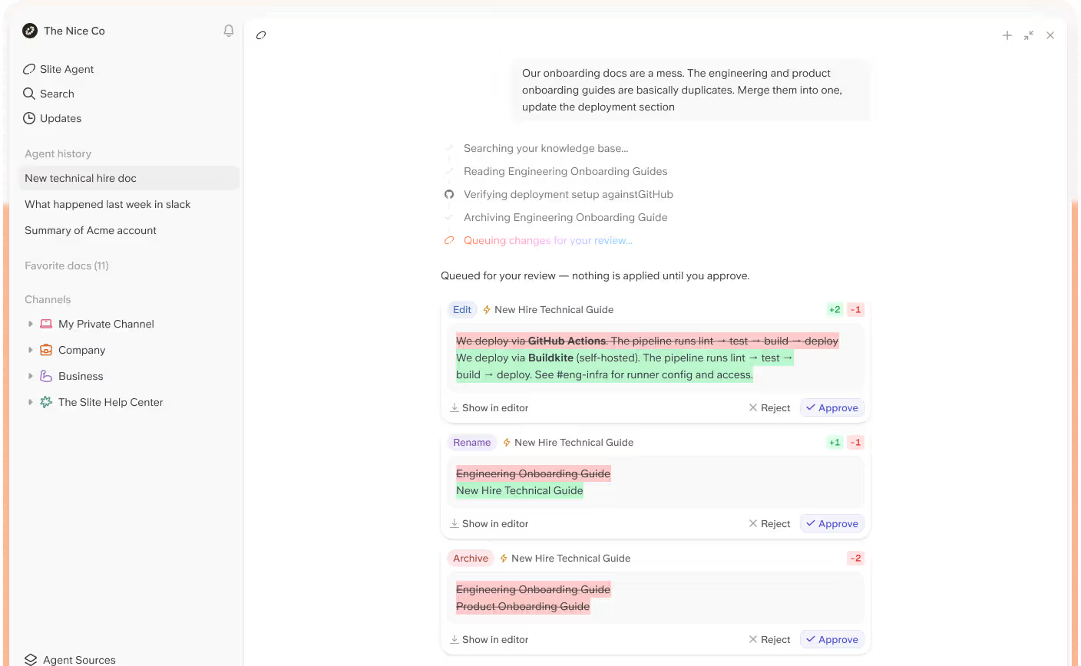Click the Archive tag on third card

(x=471, y=559)
